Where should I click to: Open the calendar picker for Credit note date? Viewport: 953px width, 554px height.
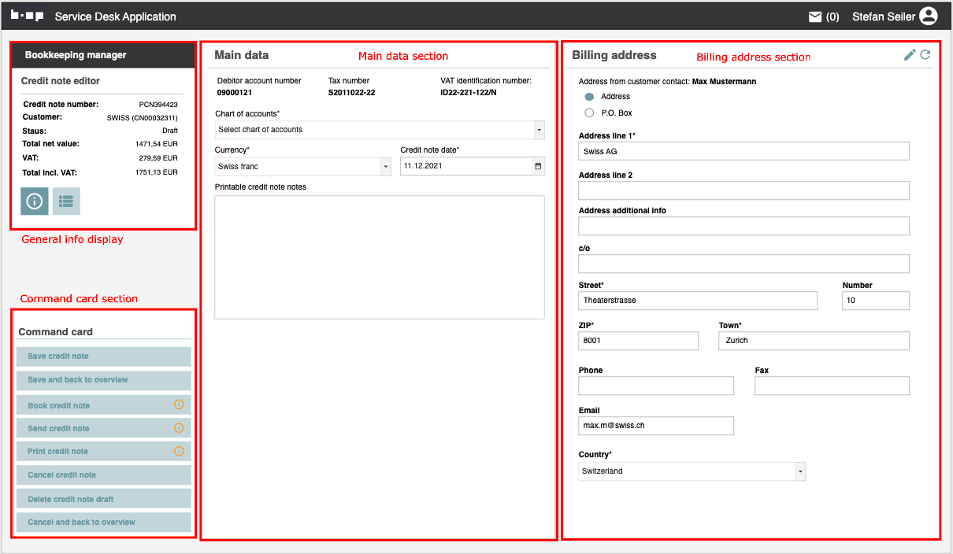538,167
